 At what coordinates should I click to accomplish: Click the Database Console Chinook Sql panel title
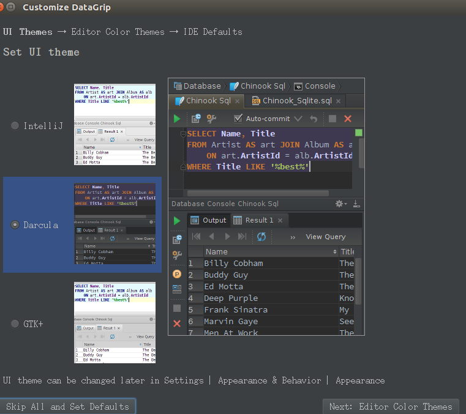click(x=225, y=204)
